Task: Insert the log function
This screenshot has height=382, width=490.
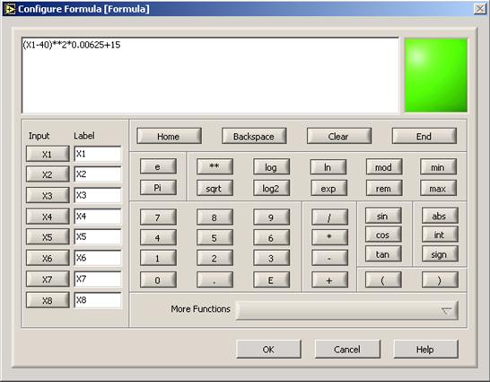Action: coord(271,167)
